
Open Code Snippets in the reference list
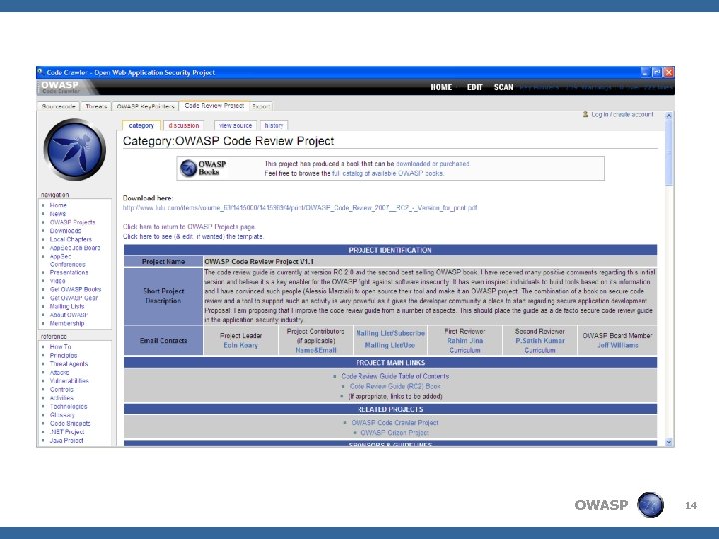[70, 424]
